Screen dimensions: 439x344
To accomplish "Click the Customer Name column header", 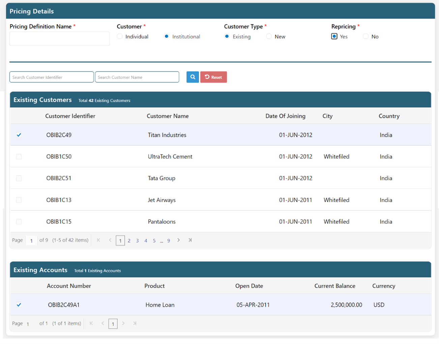I will [x=168, y=116].
